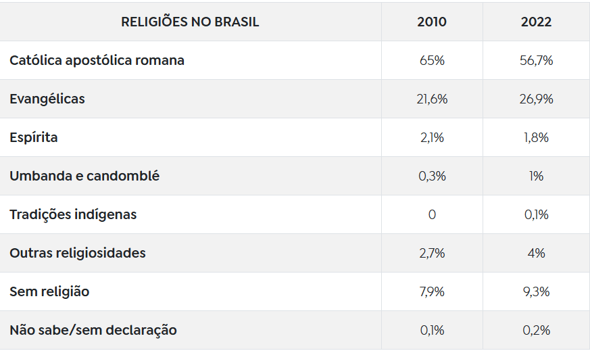Click the Católica apostólica romana row label

(x=97, y=60)
